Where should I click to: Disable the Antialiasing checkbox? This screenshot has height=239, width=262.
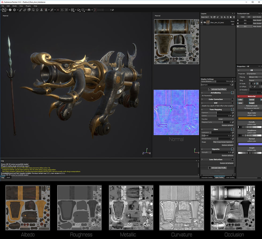pyautogui.click(x=232, y=92)
